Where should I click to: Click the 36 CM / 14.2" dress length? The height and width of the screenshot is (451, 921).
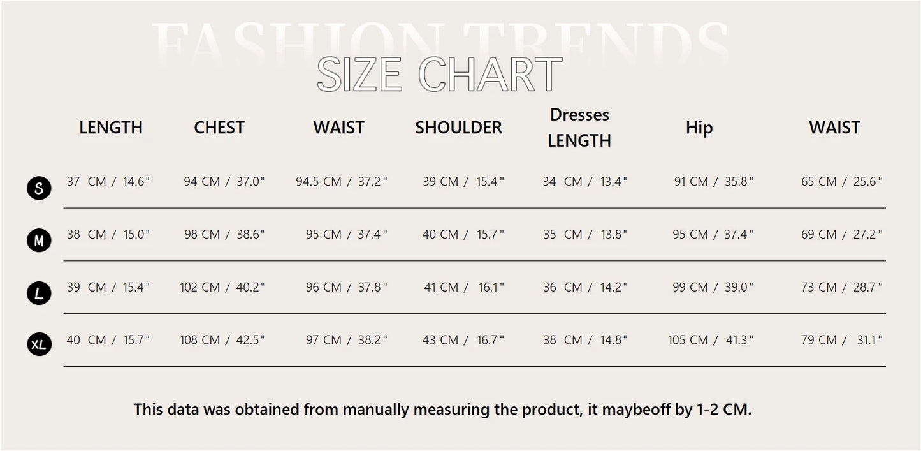coord(584,288)
